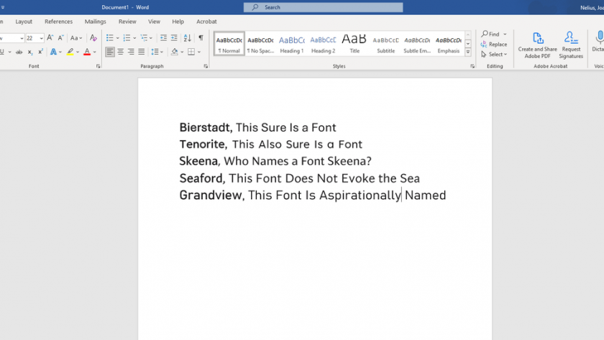Click the Bullets list icon

(x=110, y=38)
